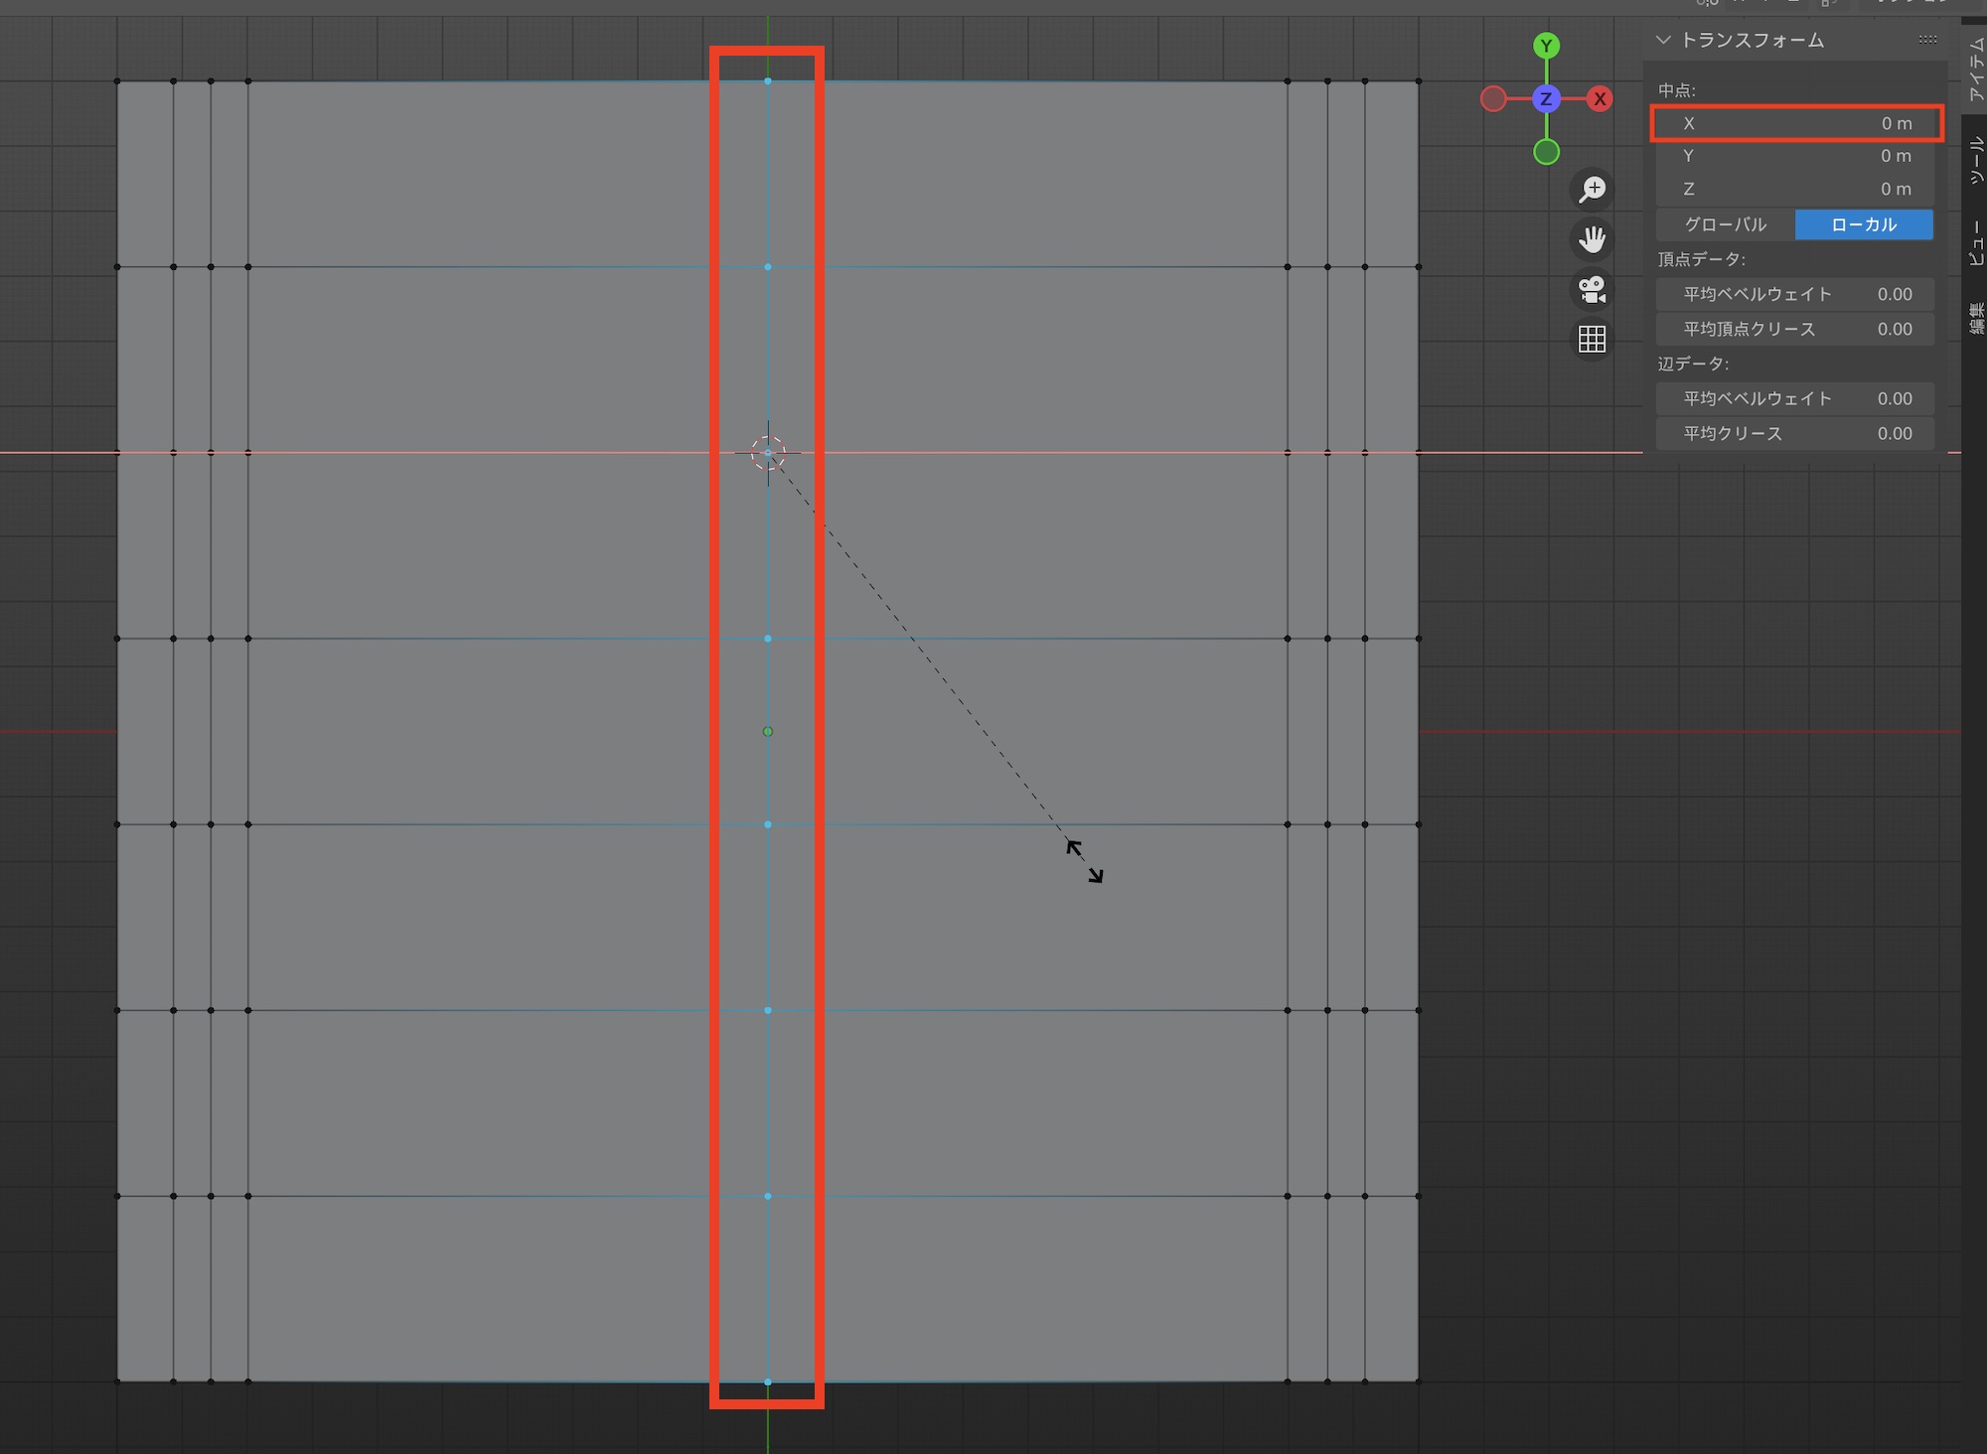1987x1454 pixels.
Task: Open the 編集 sidebar tab
Action: click(1975, 318)
